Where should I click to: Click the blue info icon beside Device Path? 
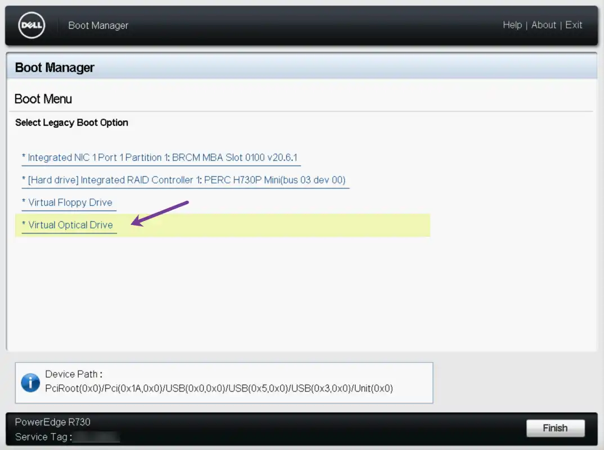pyautogui.click(x=30, y=382)
